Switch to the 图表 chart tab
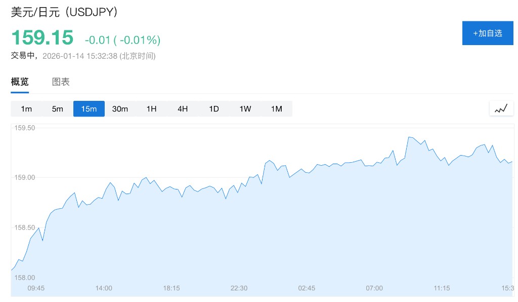This screenshot has width=518, height=302. [x=61, y=82]
